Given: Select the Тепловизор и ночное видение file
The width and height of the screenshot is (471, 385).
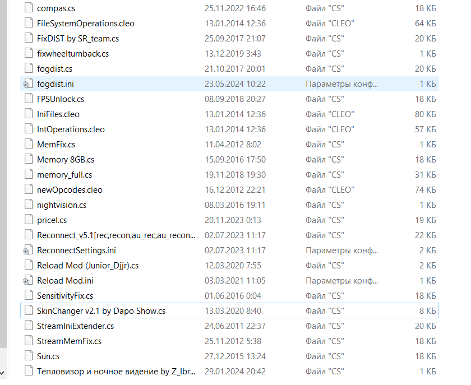Looking at the screenshot, I should 116,371.
